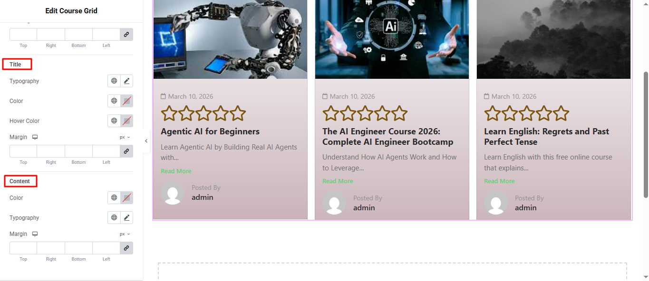Toggle linked values on topmost spacing row
The image size is (649, 281).
(x=126, y=35)
